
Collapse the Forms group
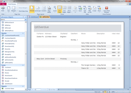coord(23,65)
